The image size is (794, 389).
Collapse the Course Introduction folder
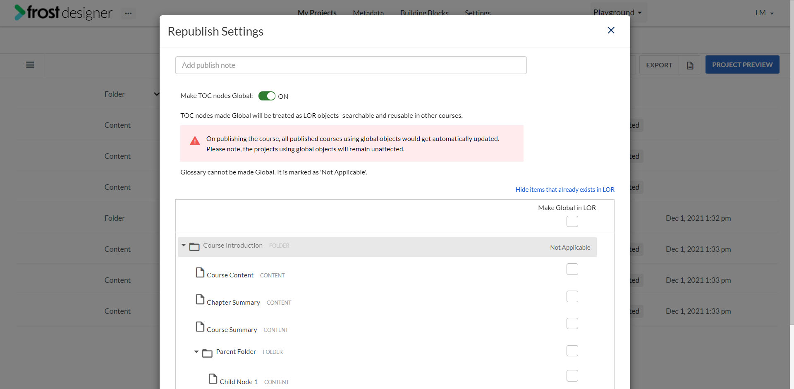184,245
